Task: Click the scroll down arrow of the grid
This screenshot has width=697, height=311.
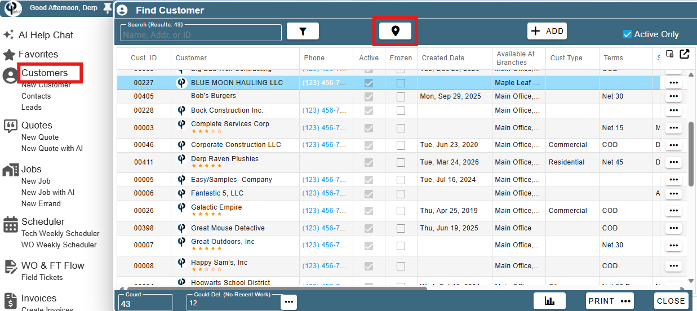Action: (x=691, y=281)
